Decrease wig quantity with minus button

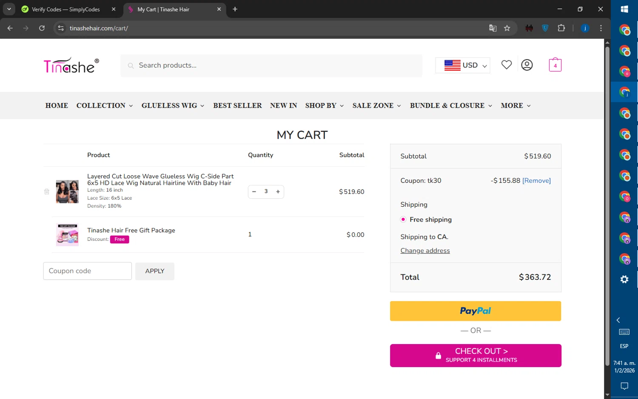(254, 191)
